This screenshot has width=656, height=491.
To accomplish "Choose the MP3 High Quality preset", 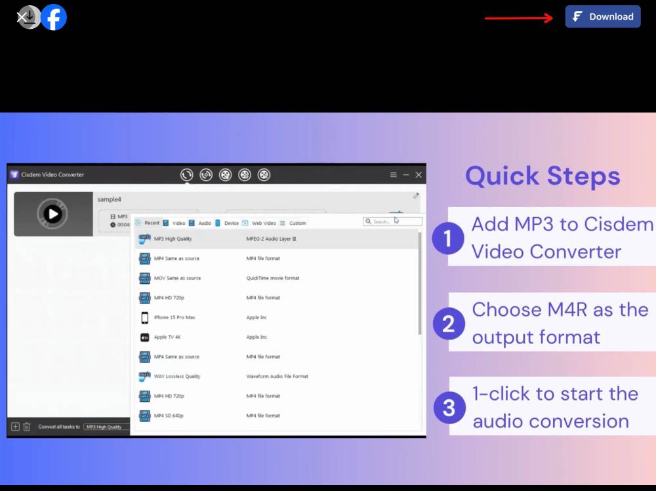I will tap(276, 239).
